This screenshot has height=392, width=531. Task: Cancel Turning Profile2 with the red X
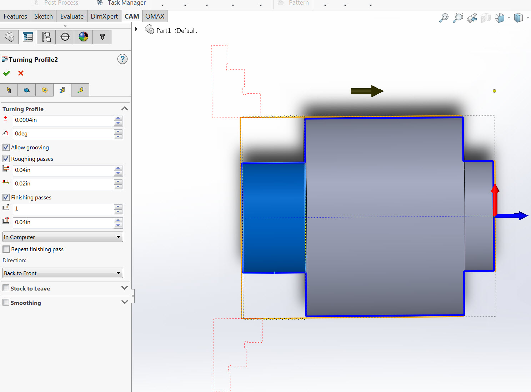21,73
